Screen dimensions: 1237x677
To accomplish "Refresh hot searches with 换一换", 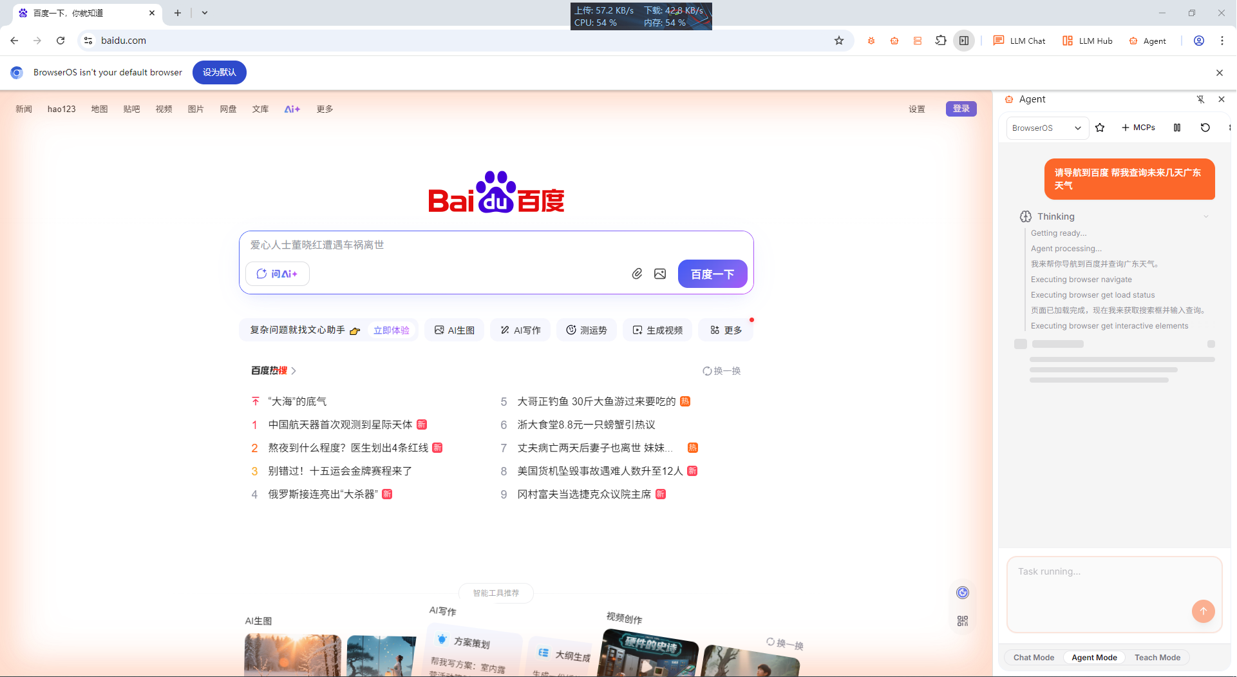I will point(722,371).
